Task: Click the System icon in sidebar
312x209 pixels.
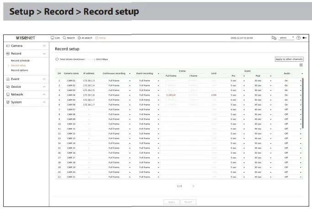Action: pyautogui.click(x=8, y=102)
